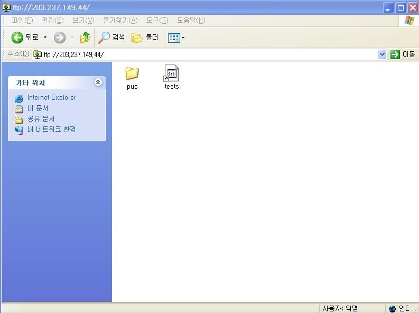Open the 도구(T) menu
The height and width of the screenshot is (313, 419).
tap(157, 20)
